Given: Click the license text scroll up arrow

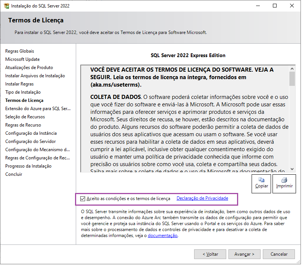Looking at the screenshot, I should 293,69.
